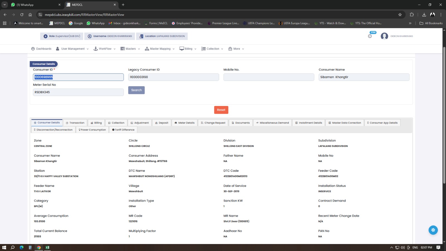The image size is (446, 251).
Task: Click the blue settings gear floating button
Action: (x=433, y=230)
